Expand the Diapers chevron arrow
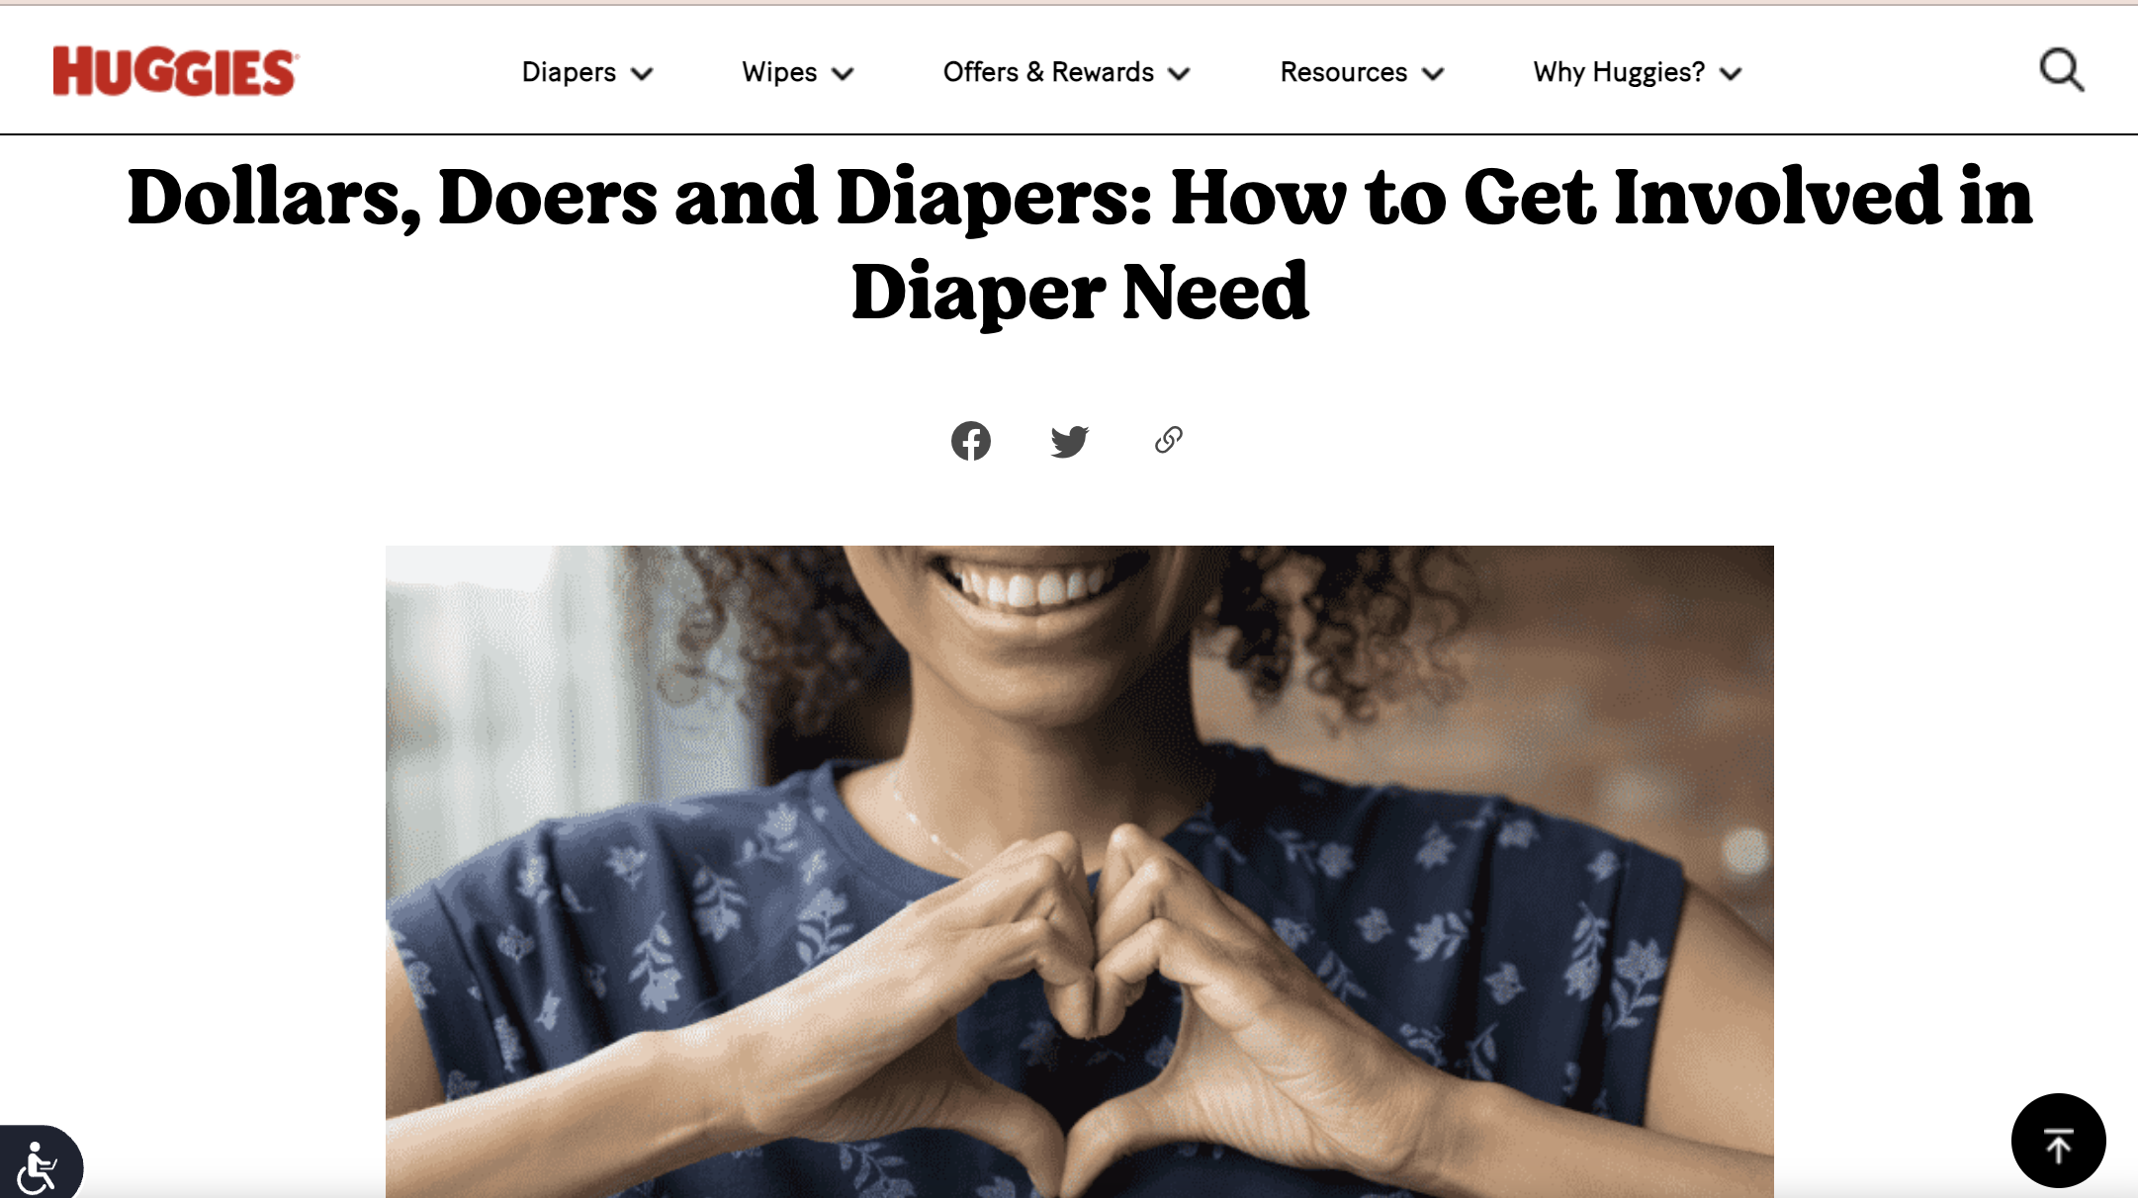The height and width of the screenshot is (1198, 2138). 642,74
